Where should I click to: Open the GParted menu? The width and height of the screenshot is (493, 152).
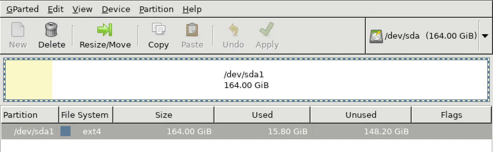(22, 9)
